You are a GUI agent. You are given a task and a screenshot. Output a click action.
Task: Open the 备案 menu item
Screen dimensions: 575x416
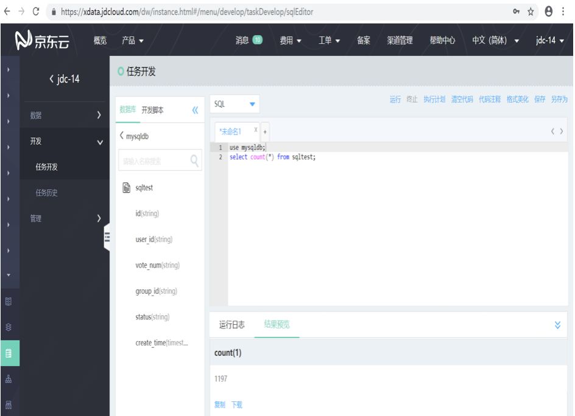click(364, 40)
